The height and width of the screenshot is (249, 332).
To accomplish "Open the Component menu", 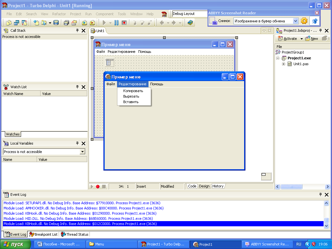I will click(x=105, y=14).
